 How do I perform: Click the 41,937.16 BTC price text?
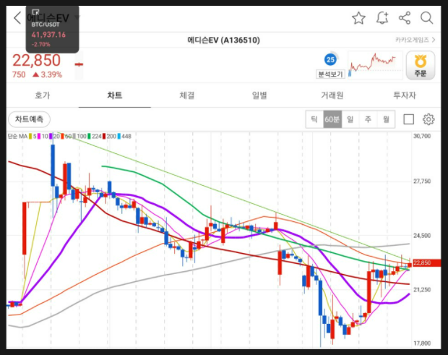pyautogui.click(x=48, y=35)
